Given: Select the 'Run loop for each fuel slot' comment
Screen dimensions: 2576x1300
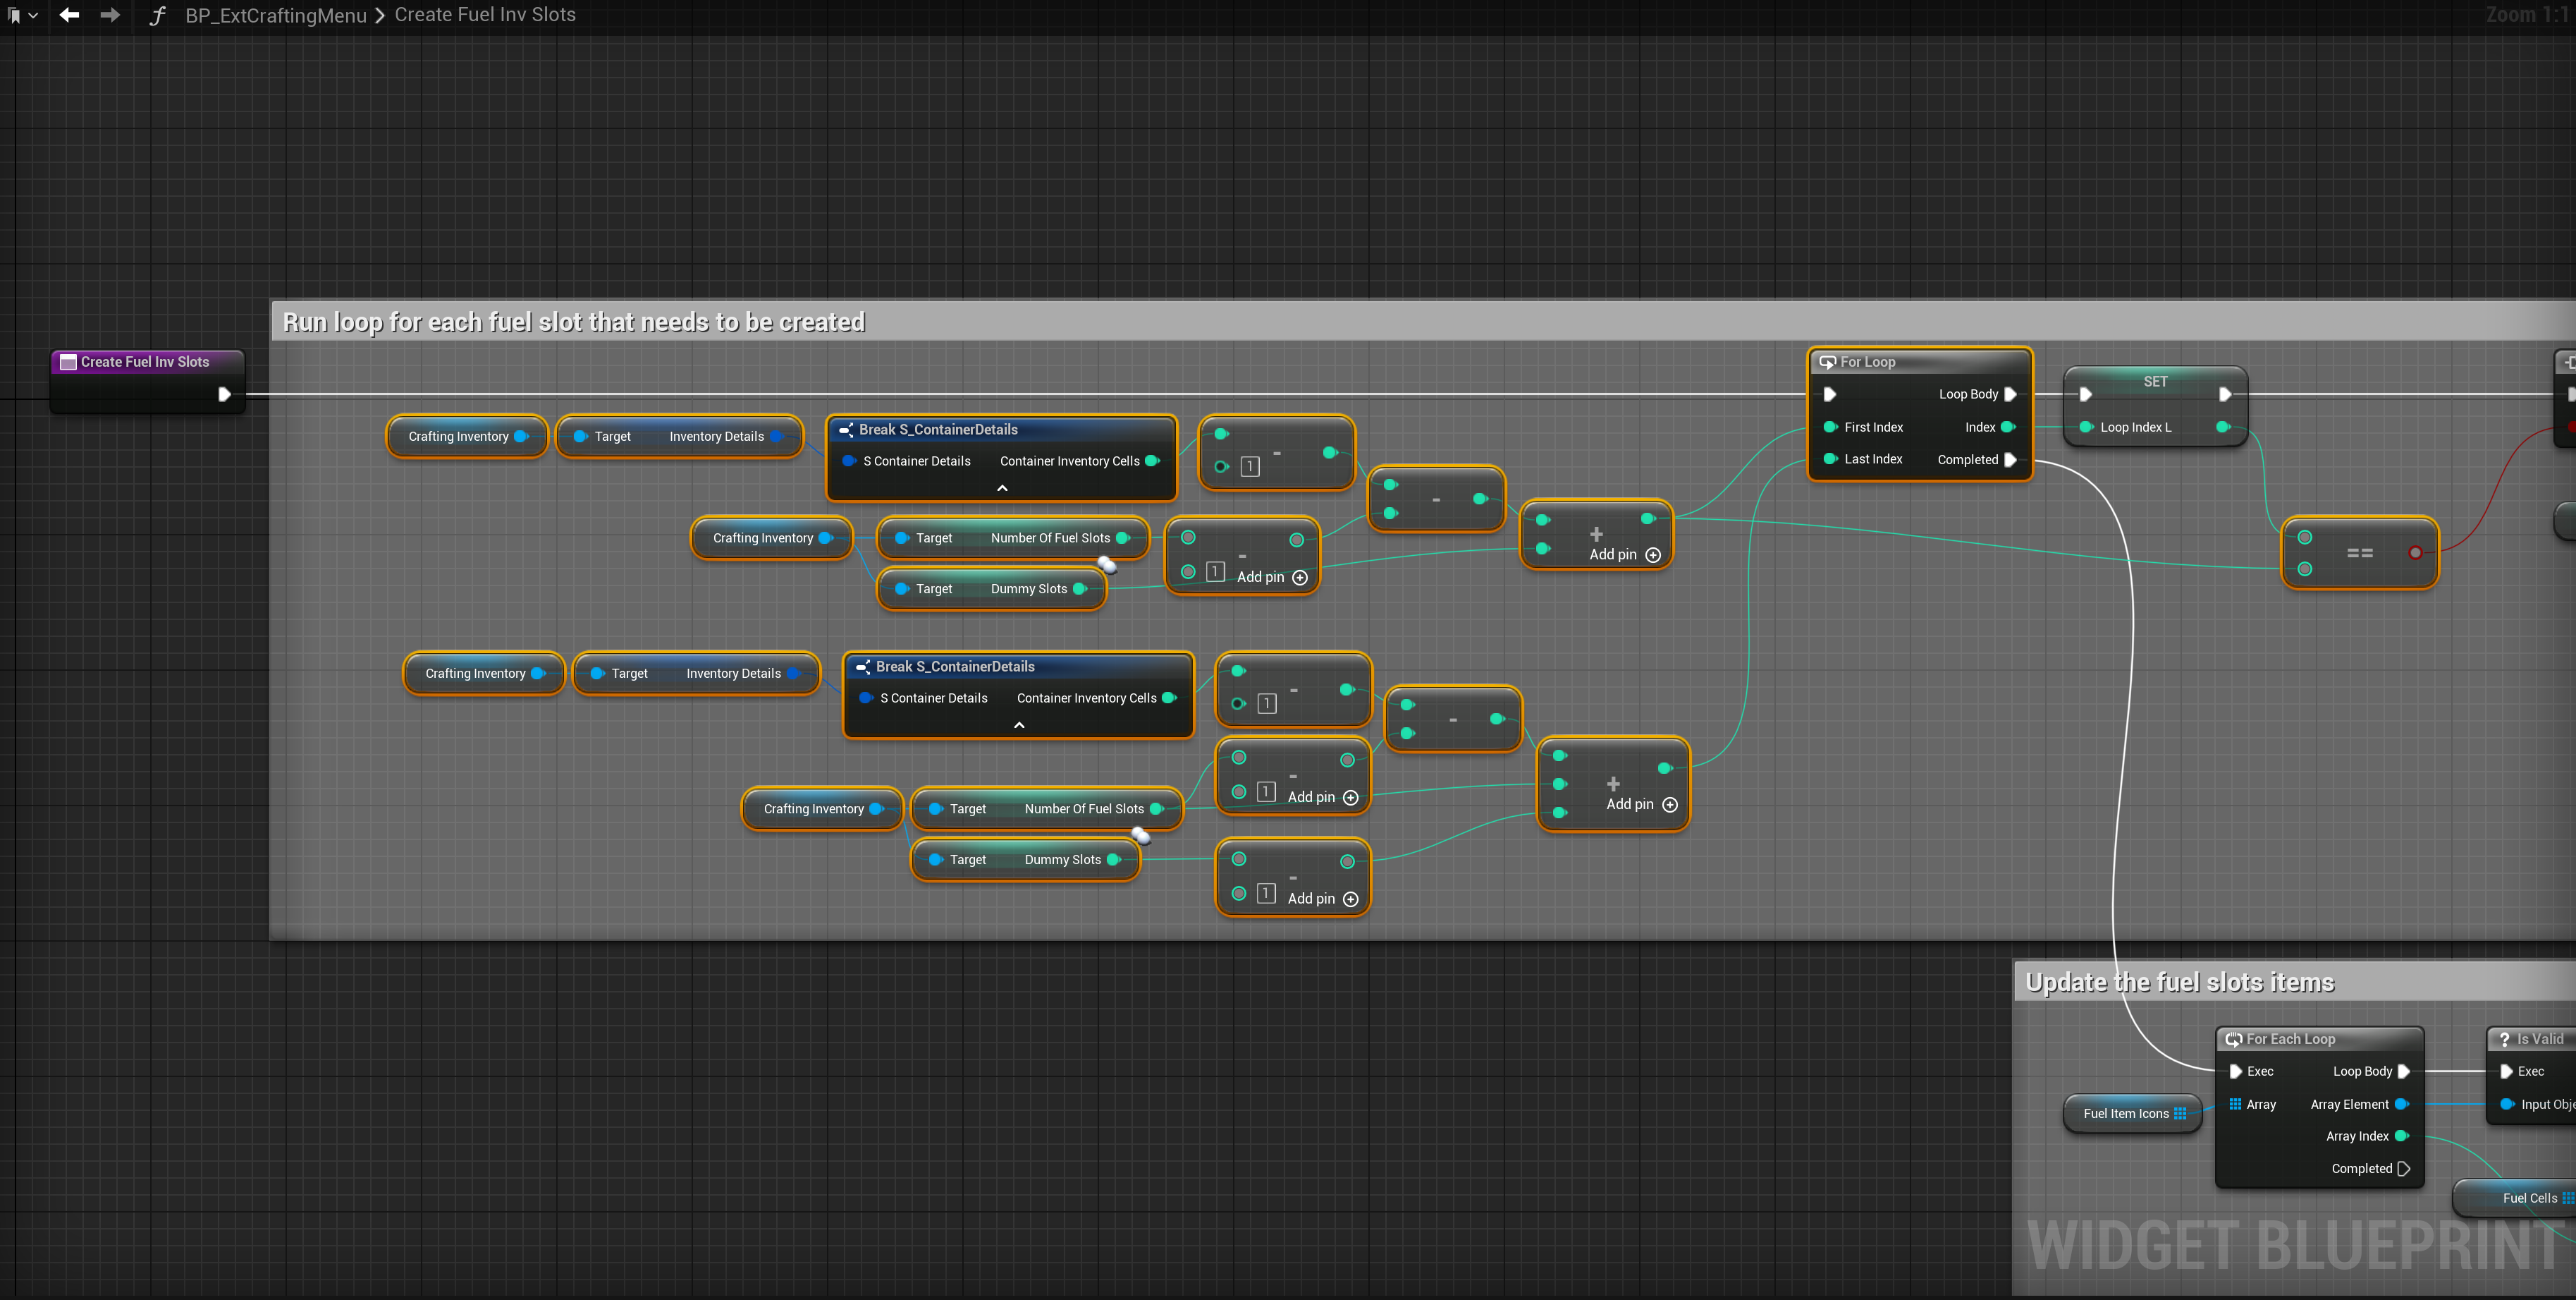Looking at the screenshot, I should pos(573,322).
